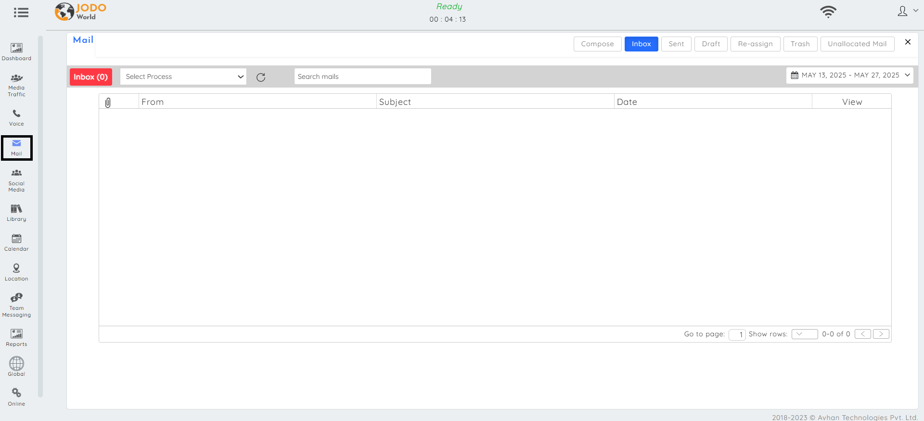Viewport: 924px width, 421px height.
Task: Open the Unallocated Mail tab
Action: 857,44
